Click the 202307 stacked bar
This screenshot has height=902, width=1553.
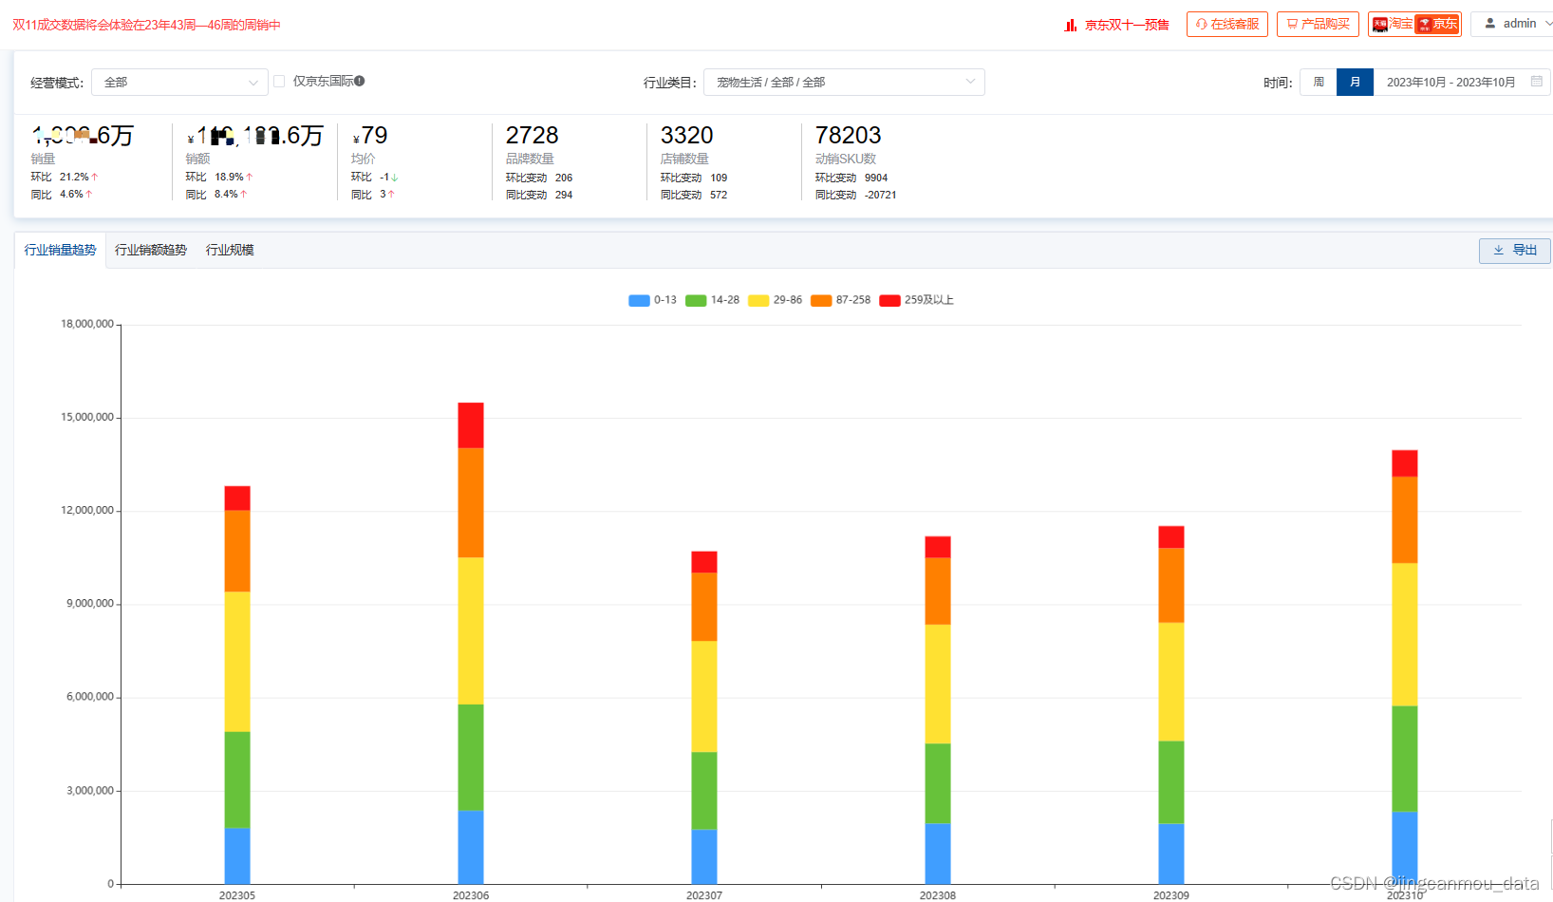pyautogui.click(x=704, y=718)
